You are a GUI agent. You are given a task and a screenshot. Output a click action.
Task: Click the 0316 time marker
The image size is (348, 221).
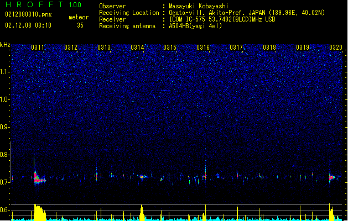(x=203, y=48)
